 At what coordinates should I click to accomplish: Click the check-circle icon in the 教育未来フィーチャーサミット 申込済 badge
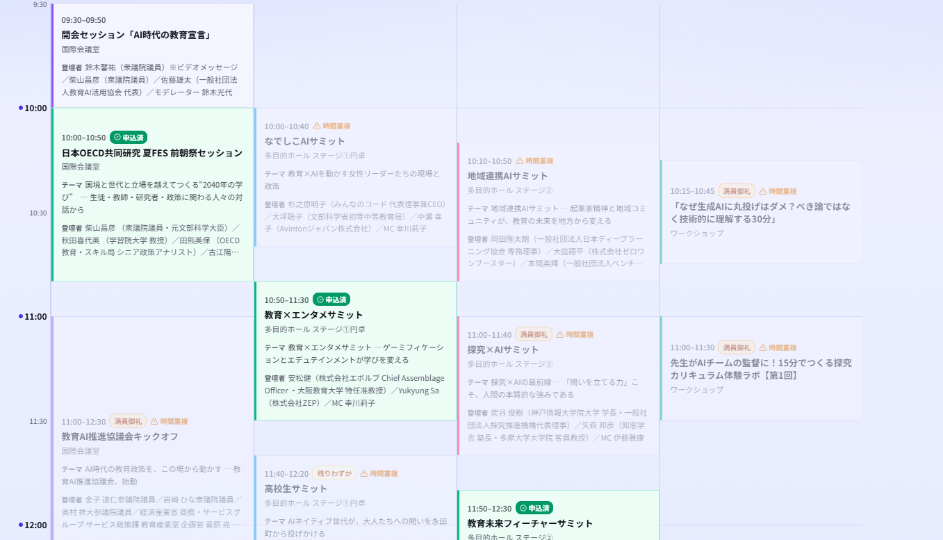pyautogui.click(x=523, y=508)
